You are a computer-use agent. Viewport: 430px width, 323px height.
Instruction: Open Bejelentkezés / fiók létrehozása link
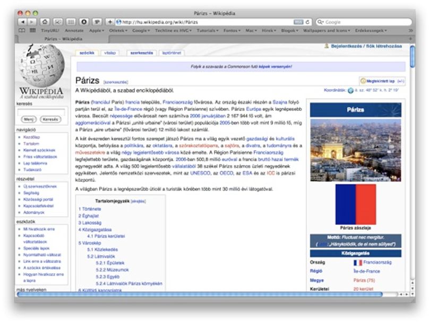click(366, 46)
